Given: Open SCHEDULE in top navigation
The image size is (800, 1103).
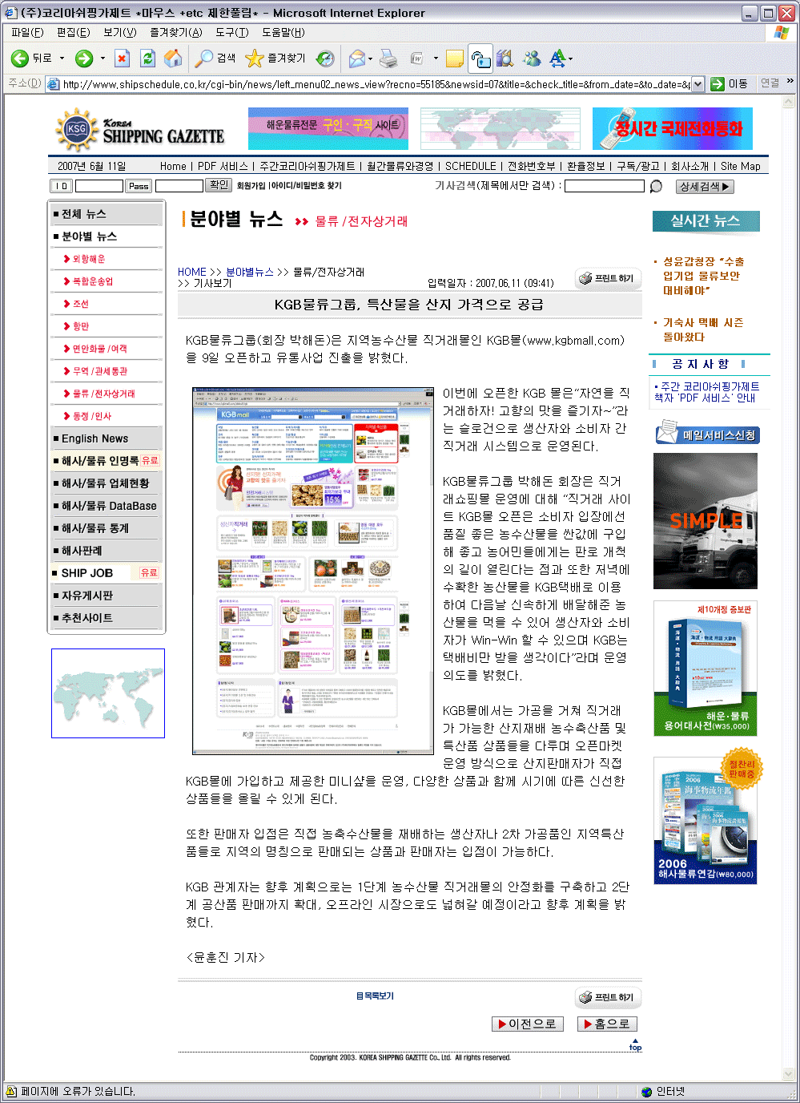Looking at the screenshot, I should [x=471, y=166].
